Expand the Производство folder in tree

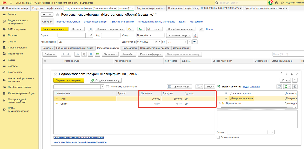click(219, 103)
